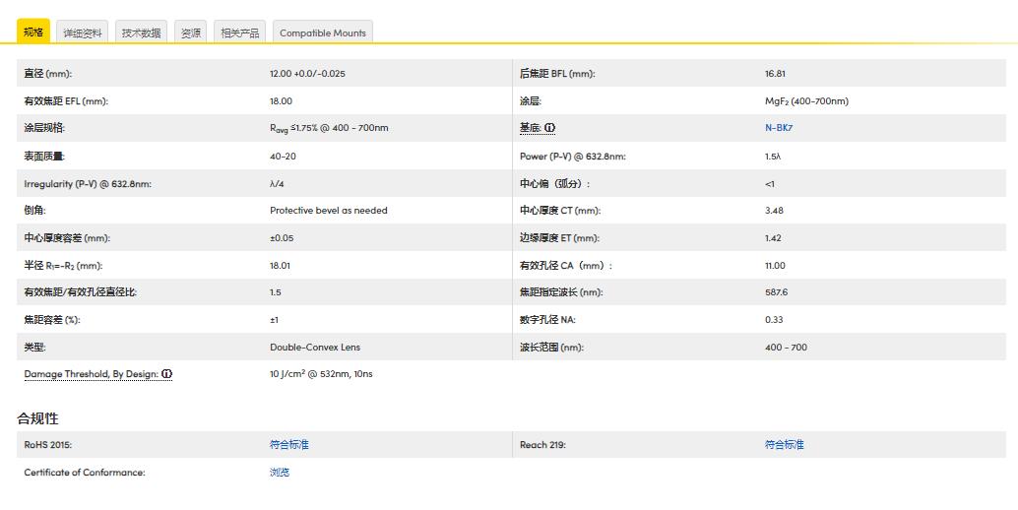Screen dimensions: 1018x510
Task: Click center thickness tolerance ±0.05
Action: 282,238
